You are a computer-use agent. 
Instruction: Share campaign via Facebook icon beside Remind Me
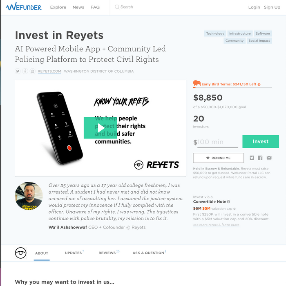pyautogui.click(x=260, y=158)
